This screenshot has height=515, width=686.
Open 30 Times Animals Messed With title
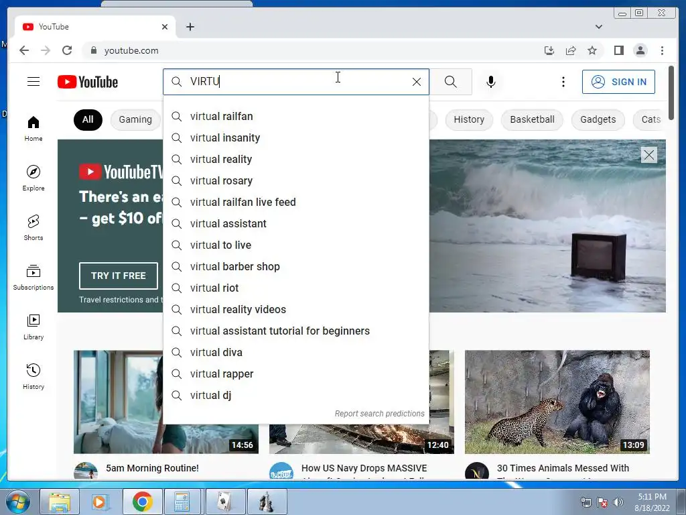[563, 468]
